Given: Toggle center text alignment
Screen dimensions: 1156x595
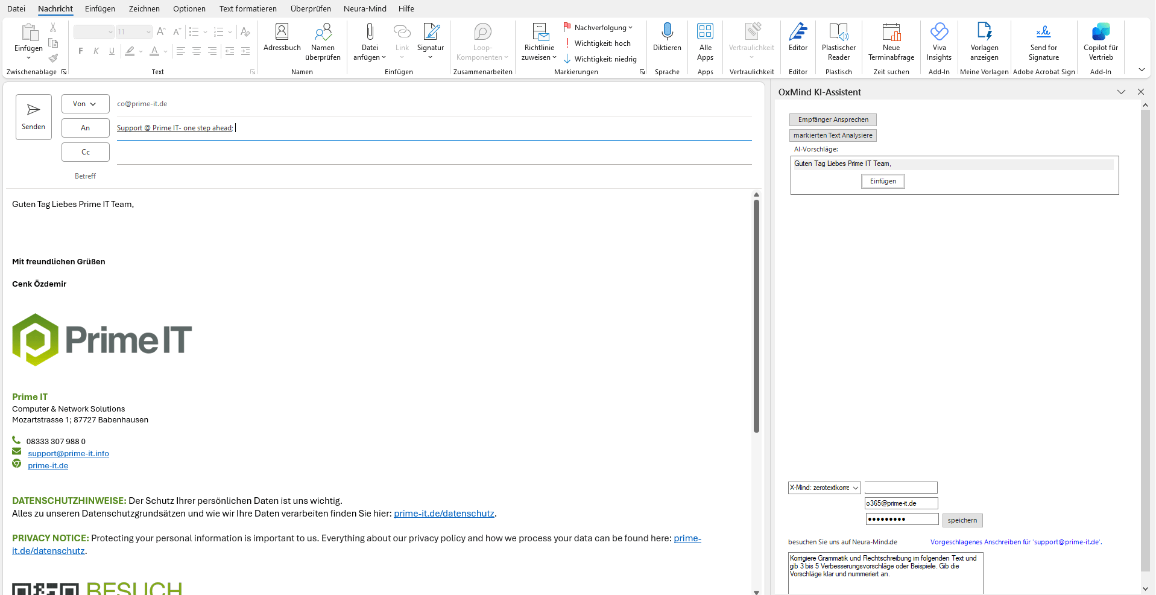Looking at the screenshot, I should tap(196, 51).
